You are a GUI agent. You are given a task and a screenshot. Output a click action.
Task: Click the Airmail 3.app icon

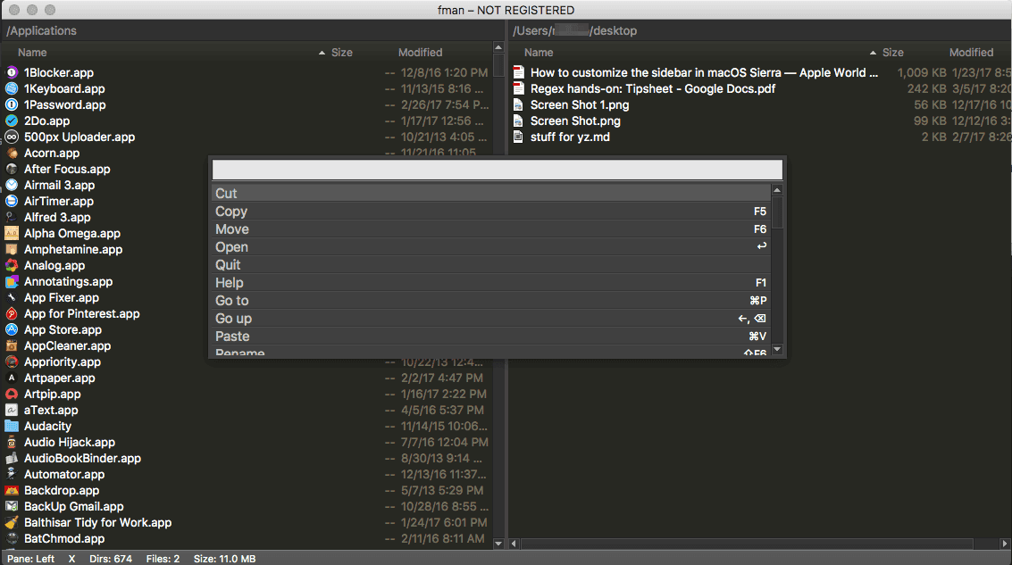coord(12,185)
